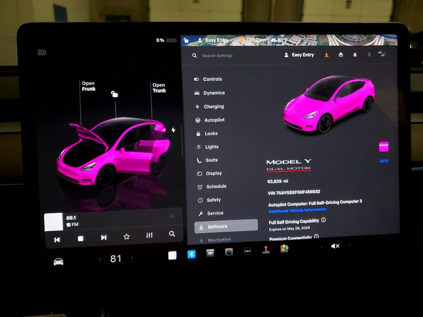
Task: Open Bluetooth app in bottom dock
Action: [x=191, y=254]
